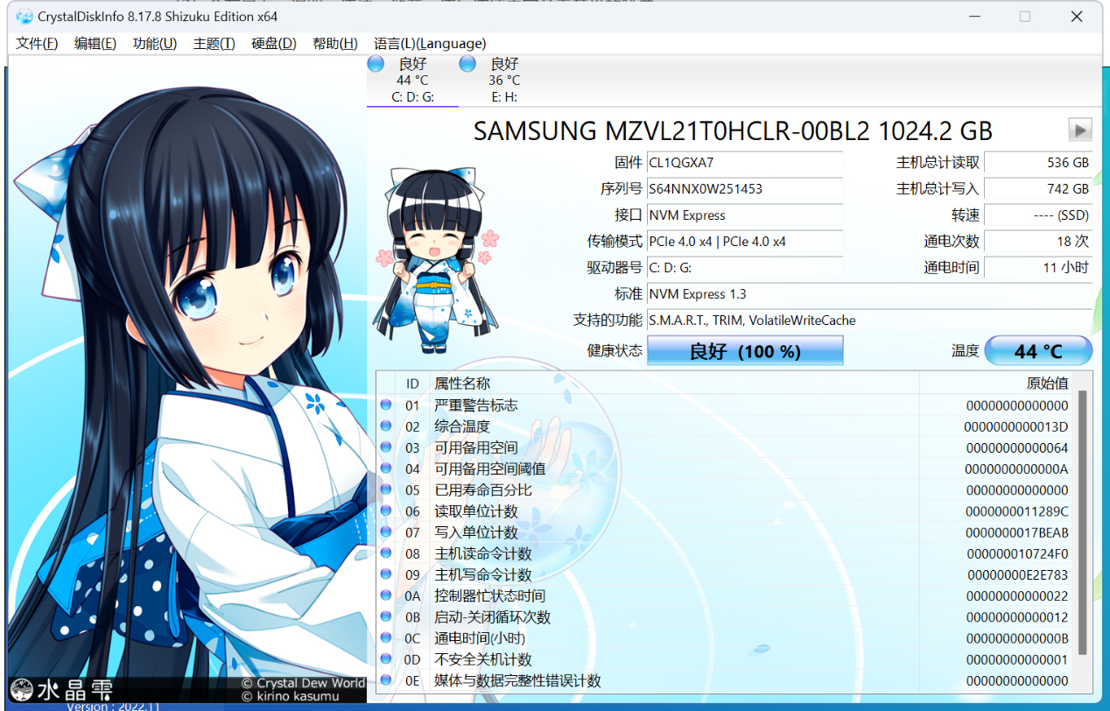
Task: Click the power on hours 11 小时
Action: (1038, 268)
